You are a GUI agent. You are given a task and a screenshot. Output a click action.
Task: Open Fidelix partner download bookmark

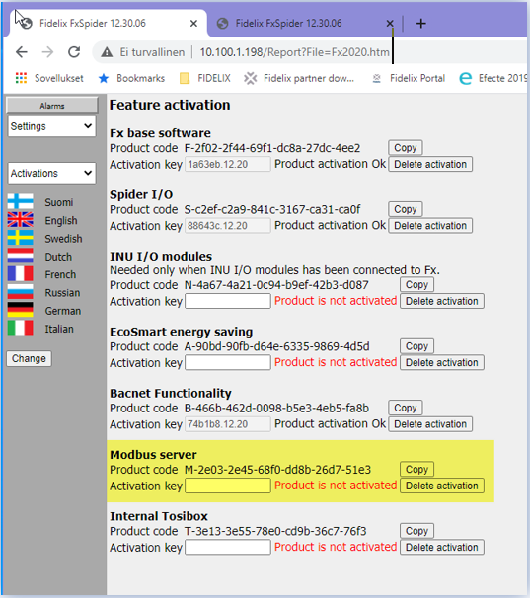299,79
